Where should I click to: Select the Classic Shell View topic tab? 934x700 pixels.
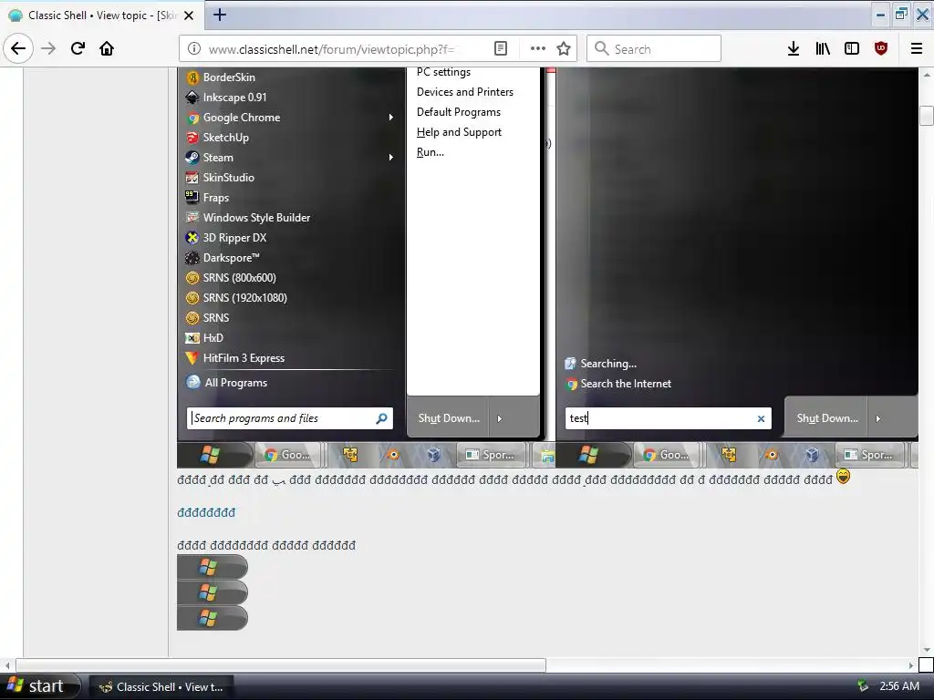(101, 15)
